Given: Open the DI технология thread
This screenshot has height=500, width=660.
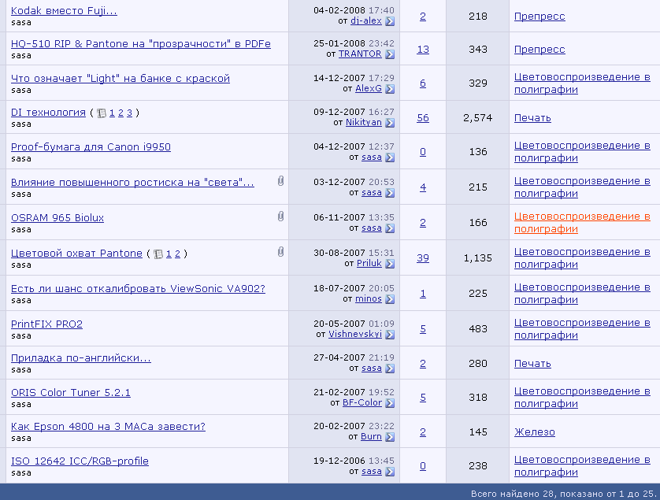Looking at the screenshot, I should click(48, 113).
